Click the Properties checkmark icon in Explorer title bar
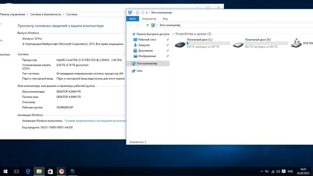This screenshot has width=313, height=176. 137,13
